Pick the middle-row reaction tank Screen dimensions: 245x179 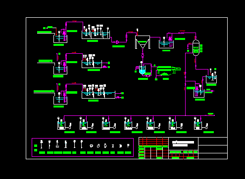(92, 64)
